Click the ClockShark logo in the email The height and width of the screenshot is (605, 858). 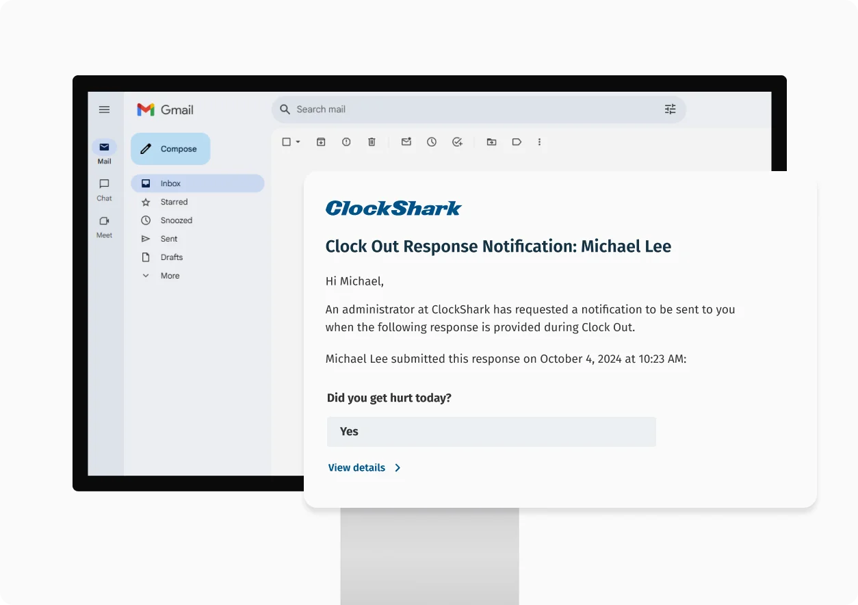pyautogui.click(x=393, y=208)
